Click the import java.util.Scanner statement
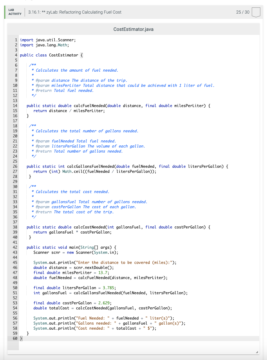Screen dimensions: 267x360 (47, 40)
